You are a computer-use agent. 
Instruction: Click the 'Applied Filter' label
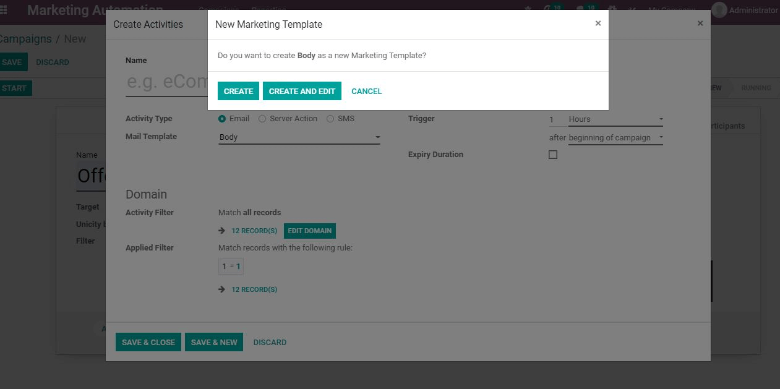(150, 248)
